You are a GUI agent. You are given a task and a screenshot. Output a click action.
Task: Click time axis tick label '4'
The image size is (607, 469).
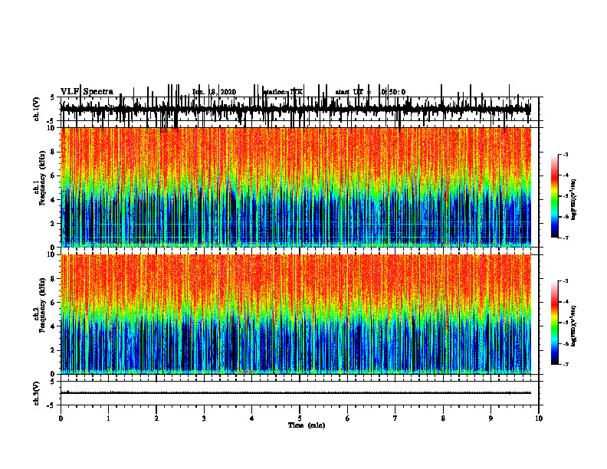[x=252, y=418]
